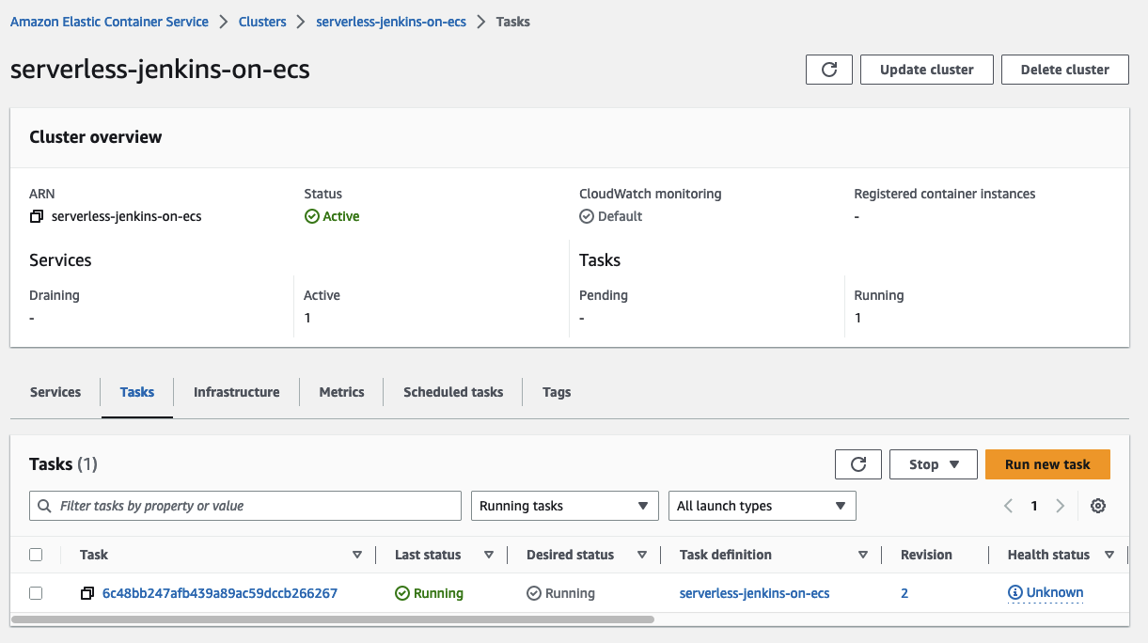Viewport: 1148px width, 643px height.
Task: Click the Tasks panel refresh icon
Action: click(x=857, y=464)
